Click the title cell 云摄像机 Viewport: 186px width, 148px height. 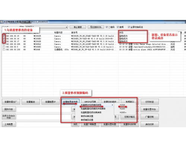tap(61, 50)
